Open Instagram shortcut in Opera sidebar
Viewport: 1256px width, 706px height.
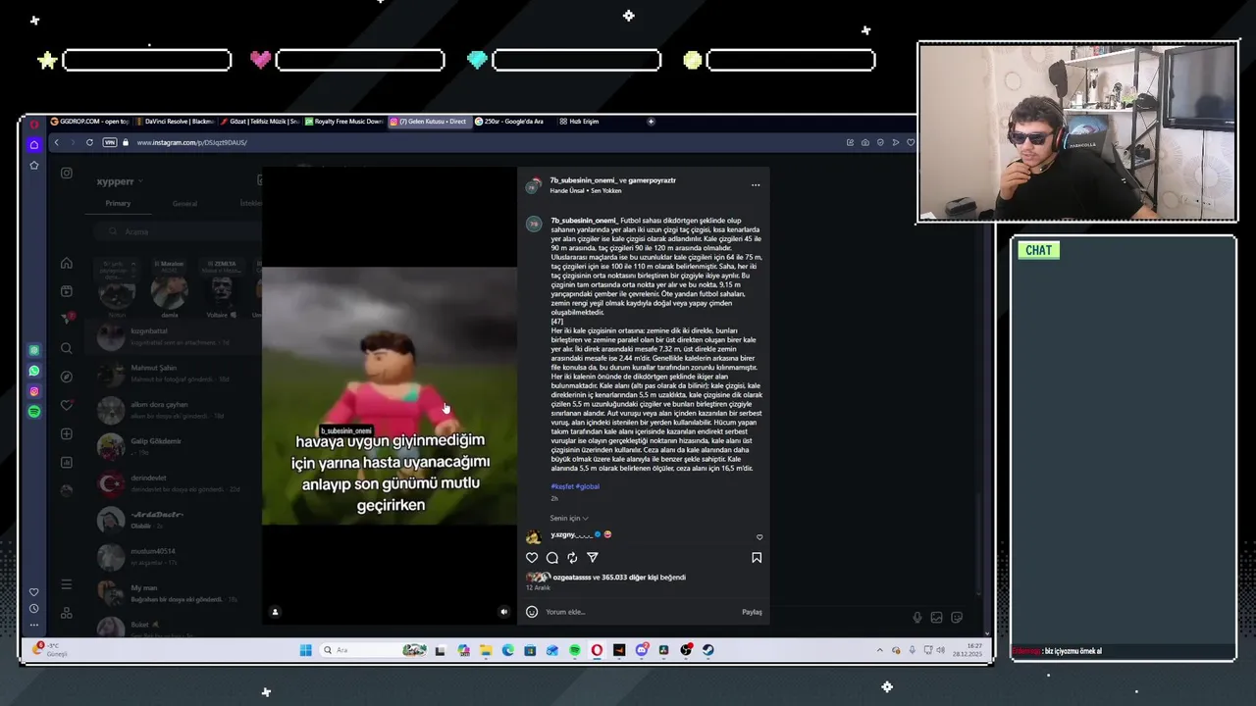pyautogui.click(x=34, y=391)
